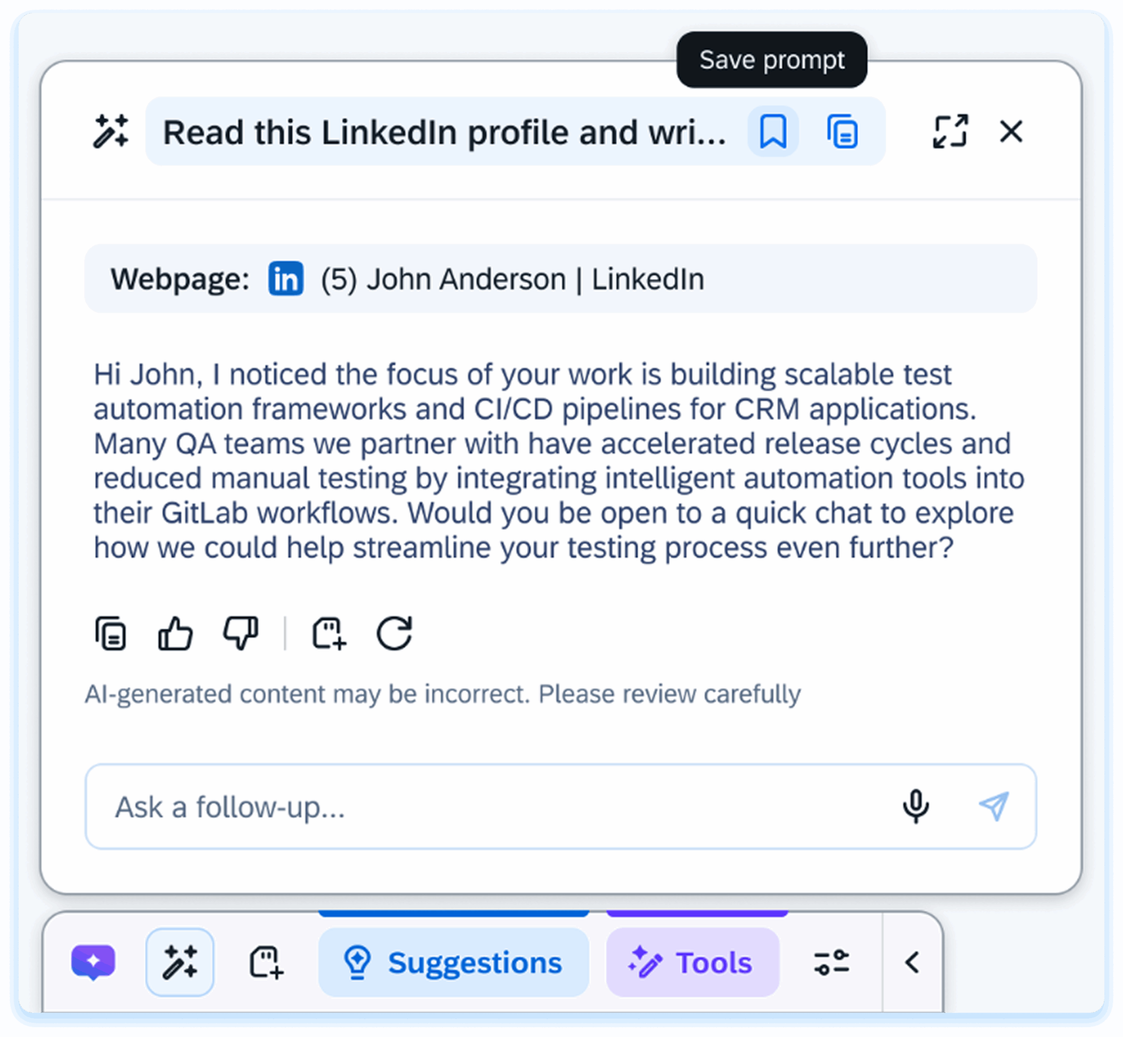
Task: Regenerate the AI response
Action: click(x=394, y=634)
